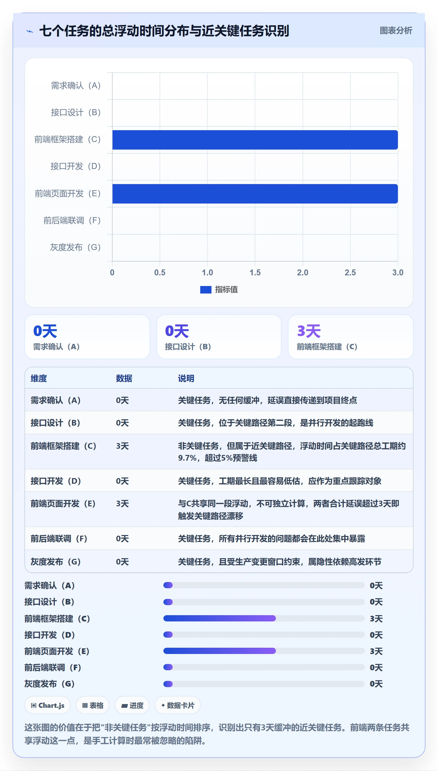438x771 pixels.
Task: Click the 1.5 x-axis tick label
Action: point(255,273)
